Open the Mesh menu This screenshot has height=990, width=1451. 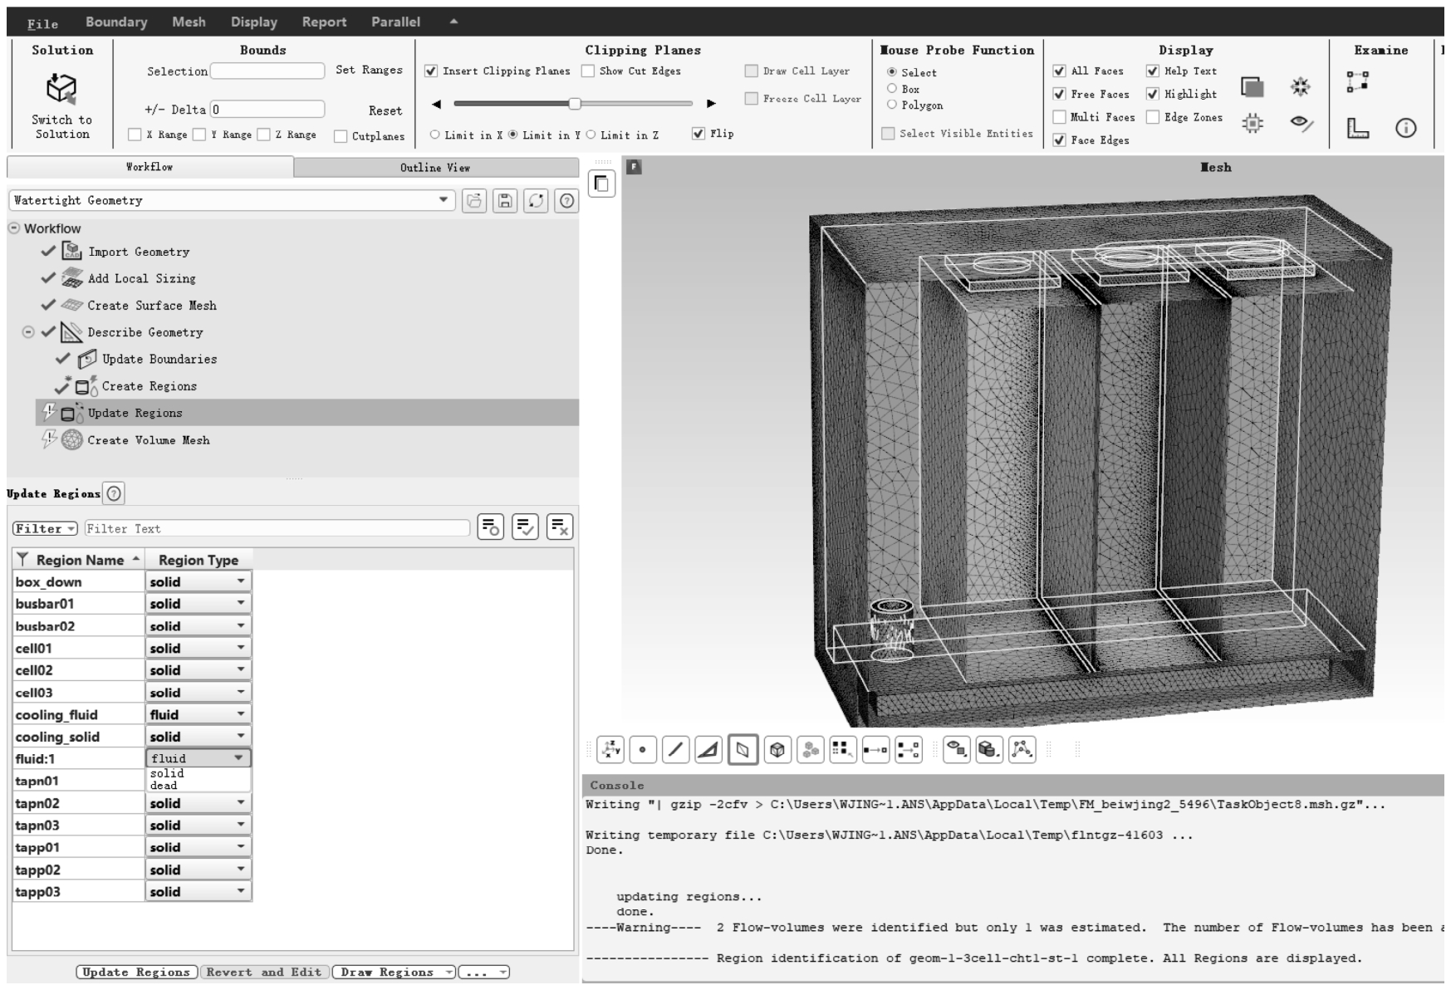[x=189, y=22]
